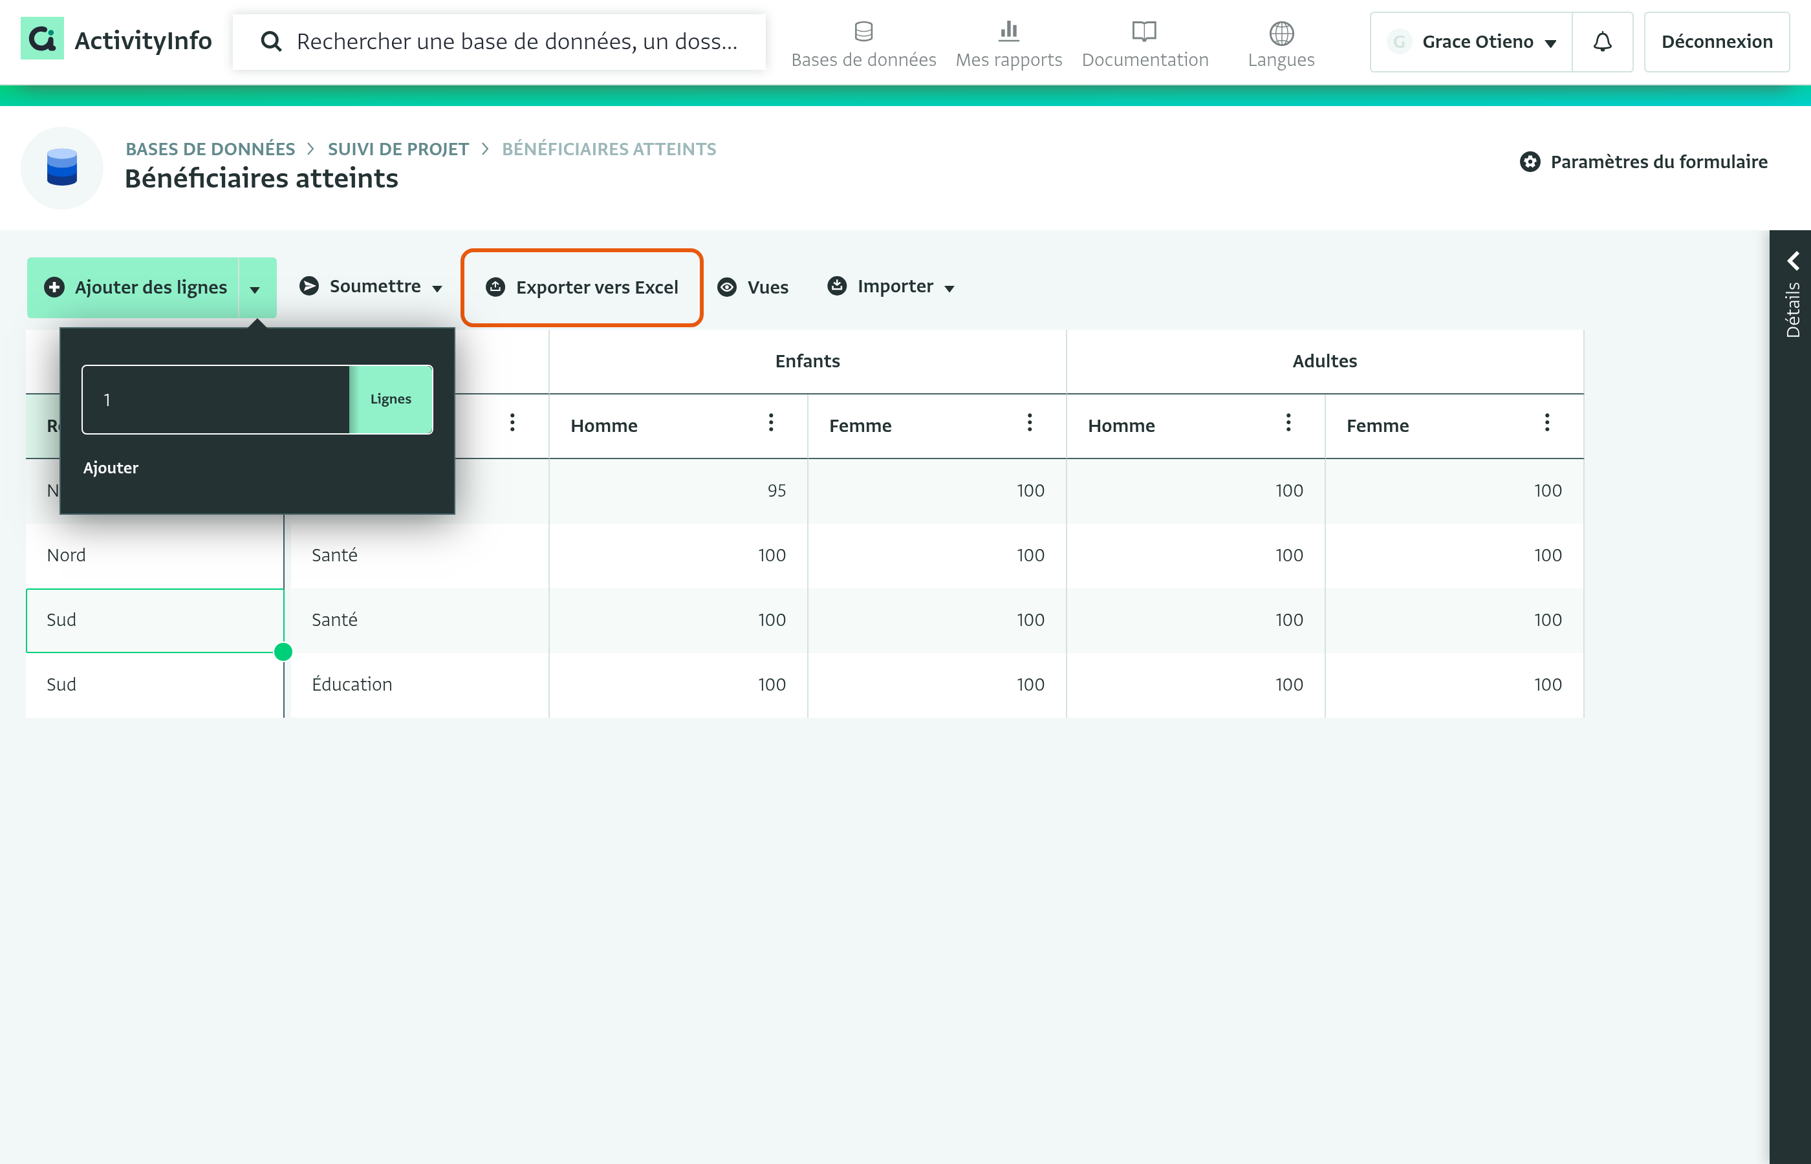Expand the Ajouter des lignes dropdown arrow

(x=255, y=288)
